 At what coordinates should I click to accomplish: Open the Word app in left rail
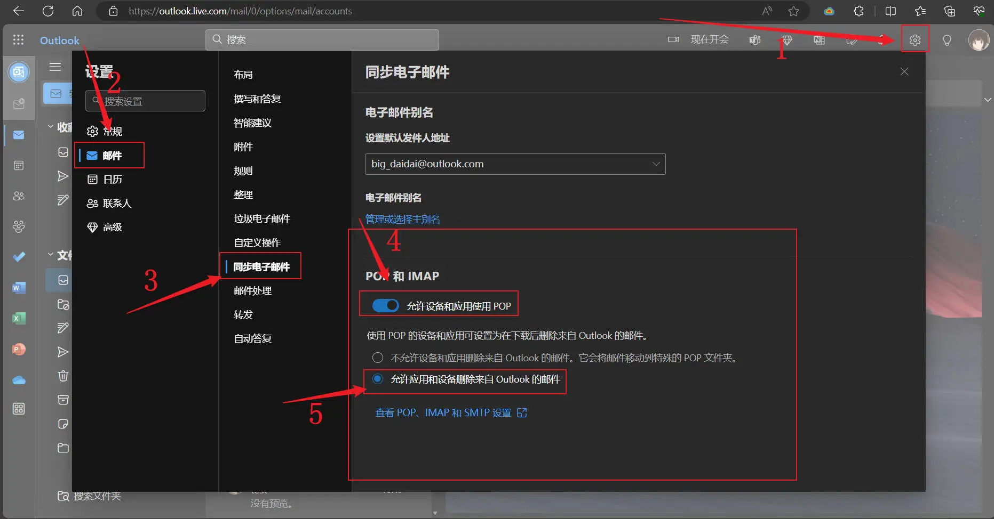[x=19, y=288]
